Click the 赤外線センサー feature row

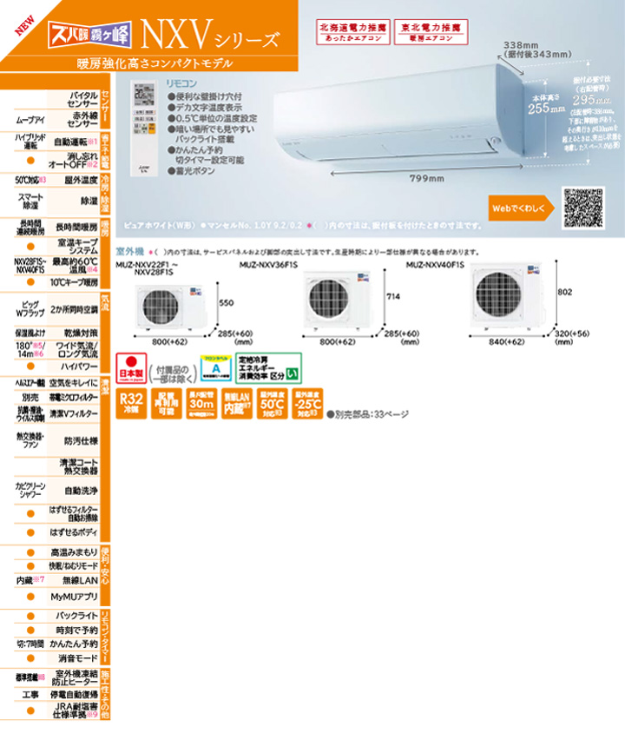(x=57, y=120)
